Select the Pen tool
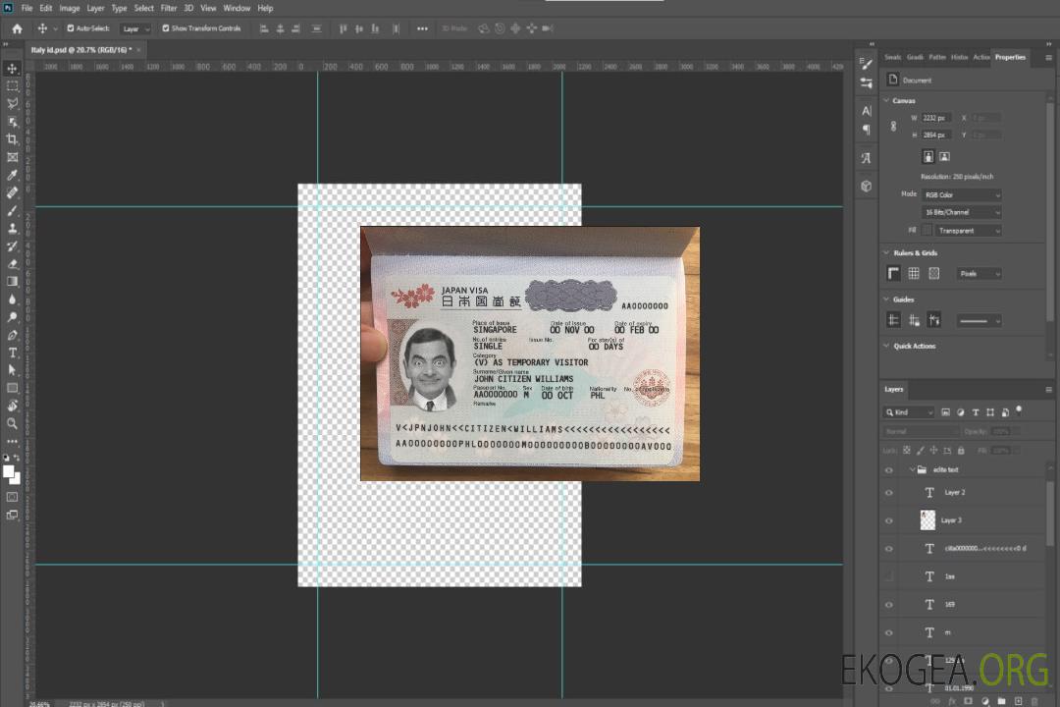Screen dimensions: 1060x707 (x=12, y=335)
